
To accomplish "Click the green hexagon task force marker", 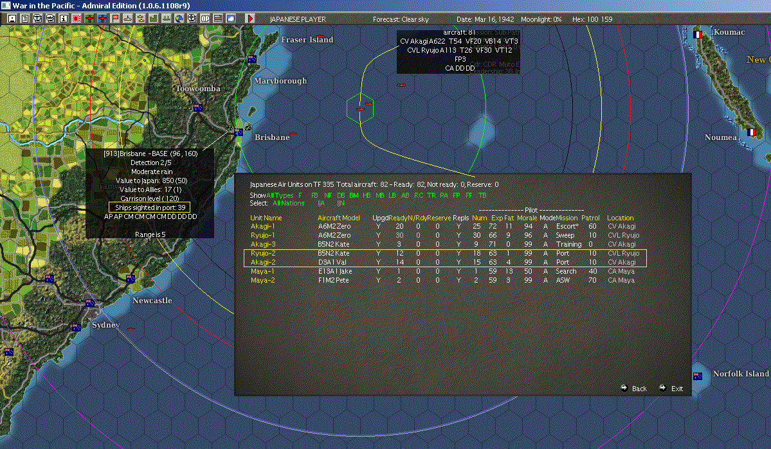I will tap(360, 107).
